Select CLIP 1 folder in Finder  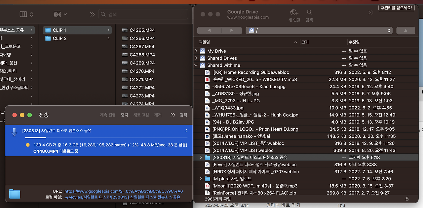77,30
